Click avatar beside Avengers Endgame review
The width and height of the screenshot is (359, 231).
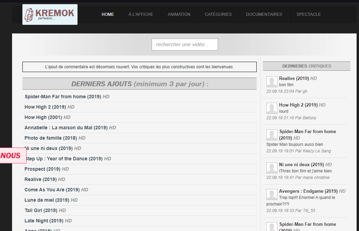pos(272,194)
